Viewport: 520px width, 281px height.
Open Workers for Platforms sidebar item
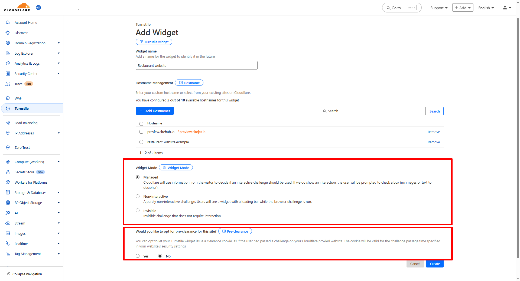(31, 182)
